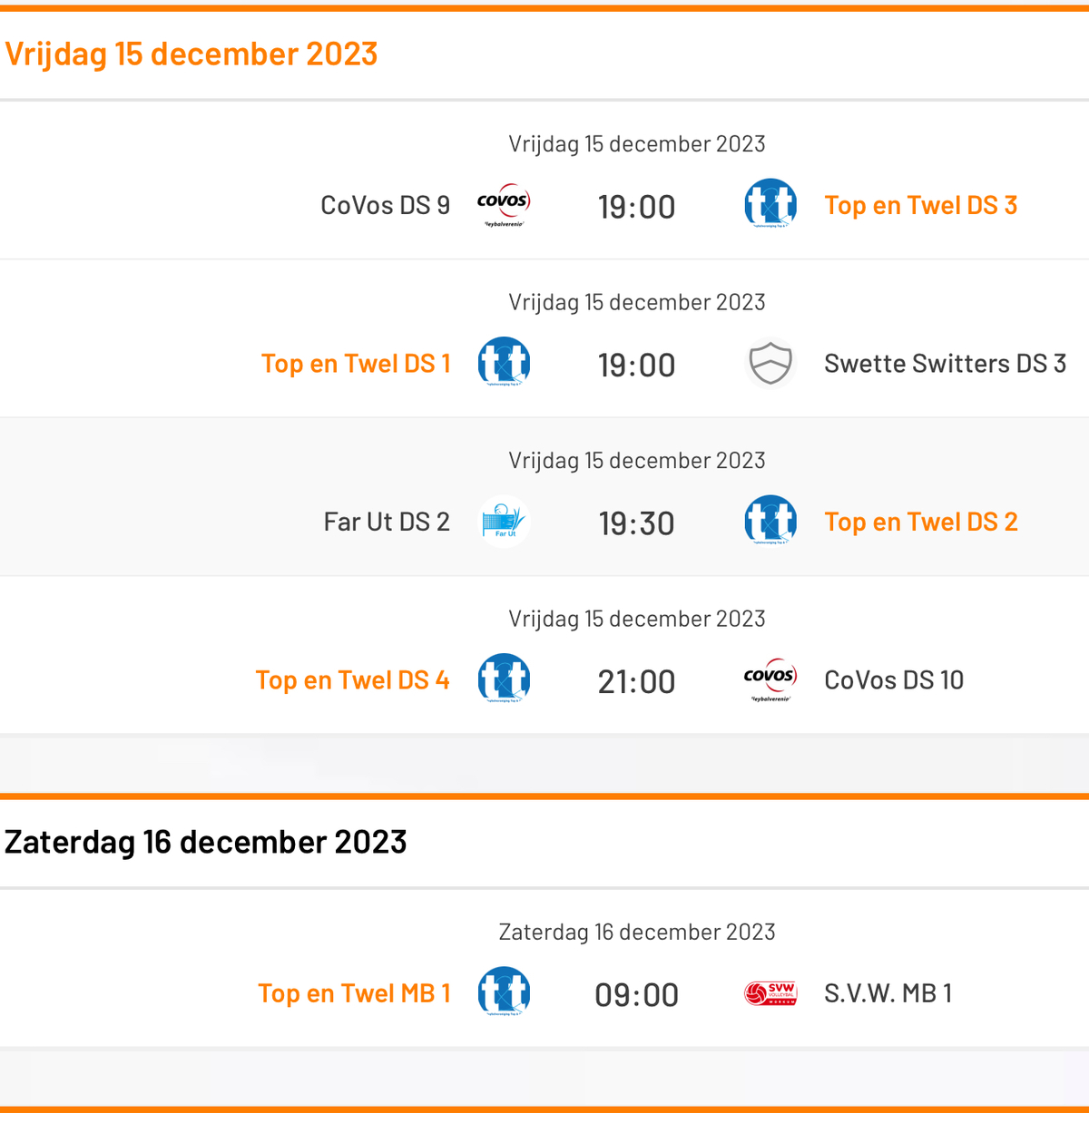Open the Top en Twel MB 1 team link
This screenshot has width=1089, height=1123.
coord(354,993)
